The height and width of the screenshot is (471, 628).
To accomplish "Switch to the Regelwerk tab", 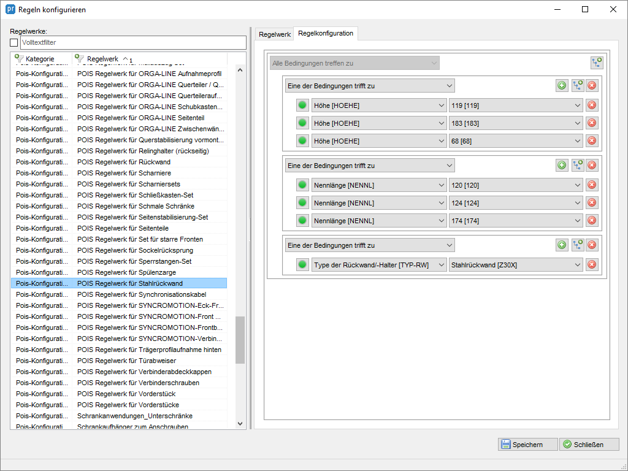I will 274,34.
